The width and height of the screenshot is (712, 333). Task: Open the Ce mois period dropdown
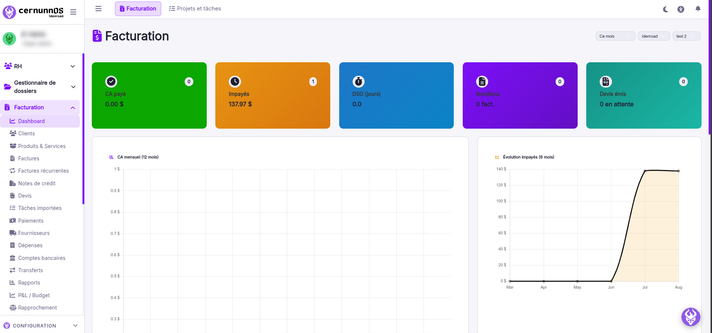pos(615,36)
